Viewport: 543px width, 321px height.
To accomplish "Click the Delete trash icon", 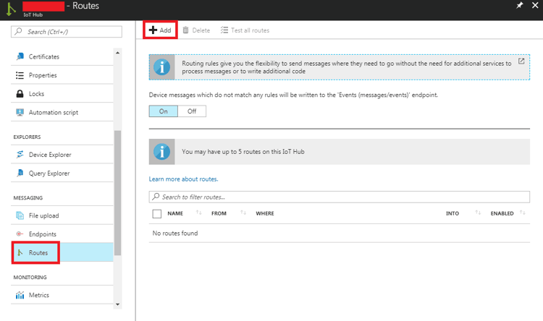I will tap(186, 30).
